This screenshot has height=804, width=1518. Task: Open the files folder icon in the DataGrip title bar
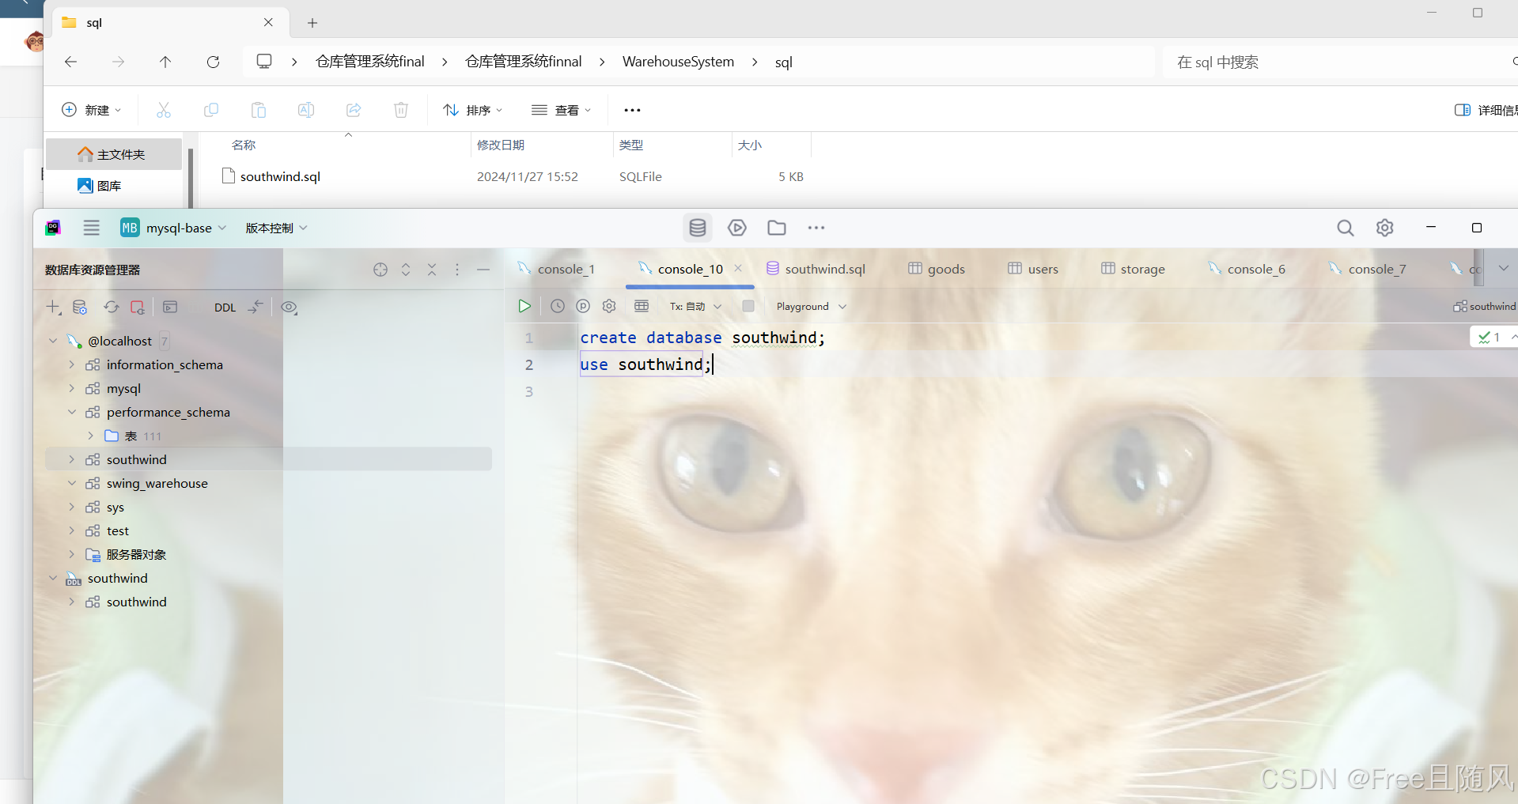(x=777, y=228)
